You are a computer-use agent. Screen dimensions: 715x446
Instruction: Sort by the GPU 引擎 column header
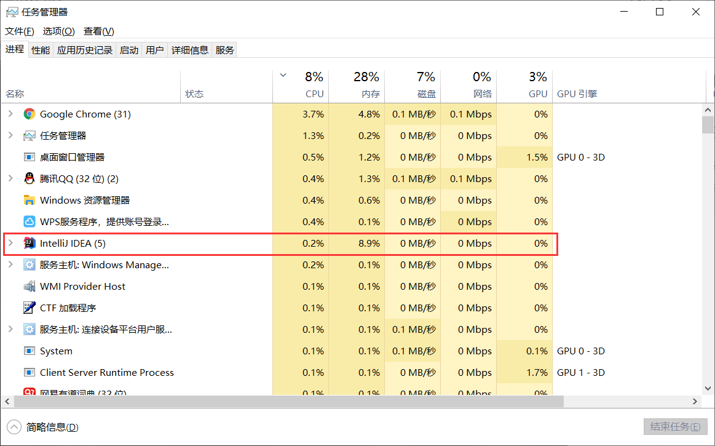(630, 87)
